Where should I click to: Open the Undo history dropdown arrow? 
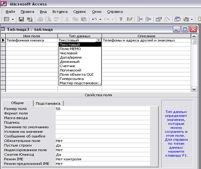pos(100,19)
